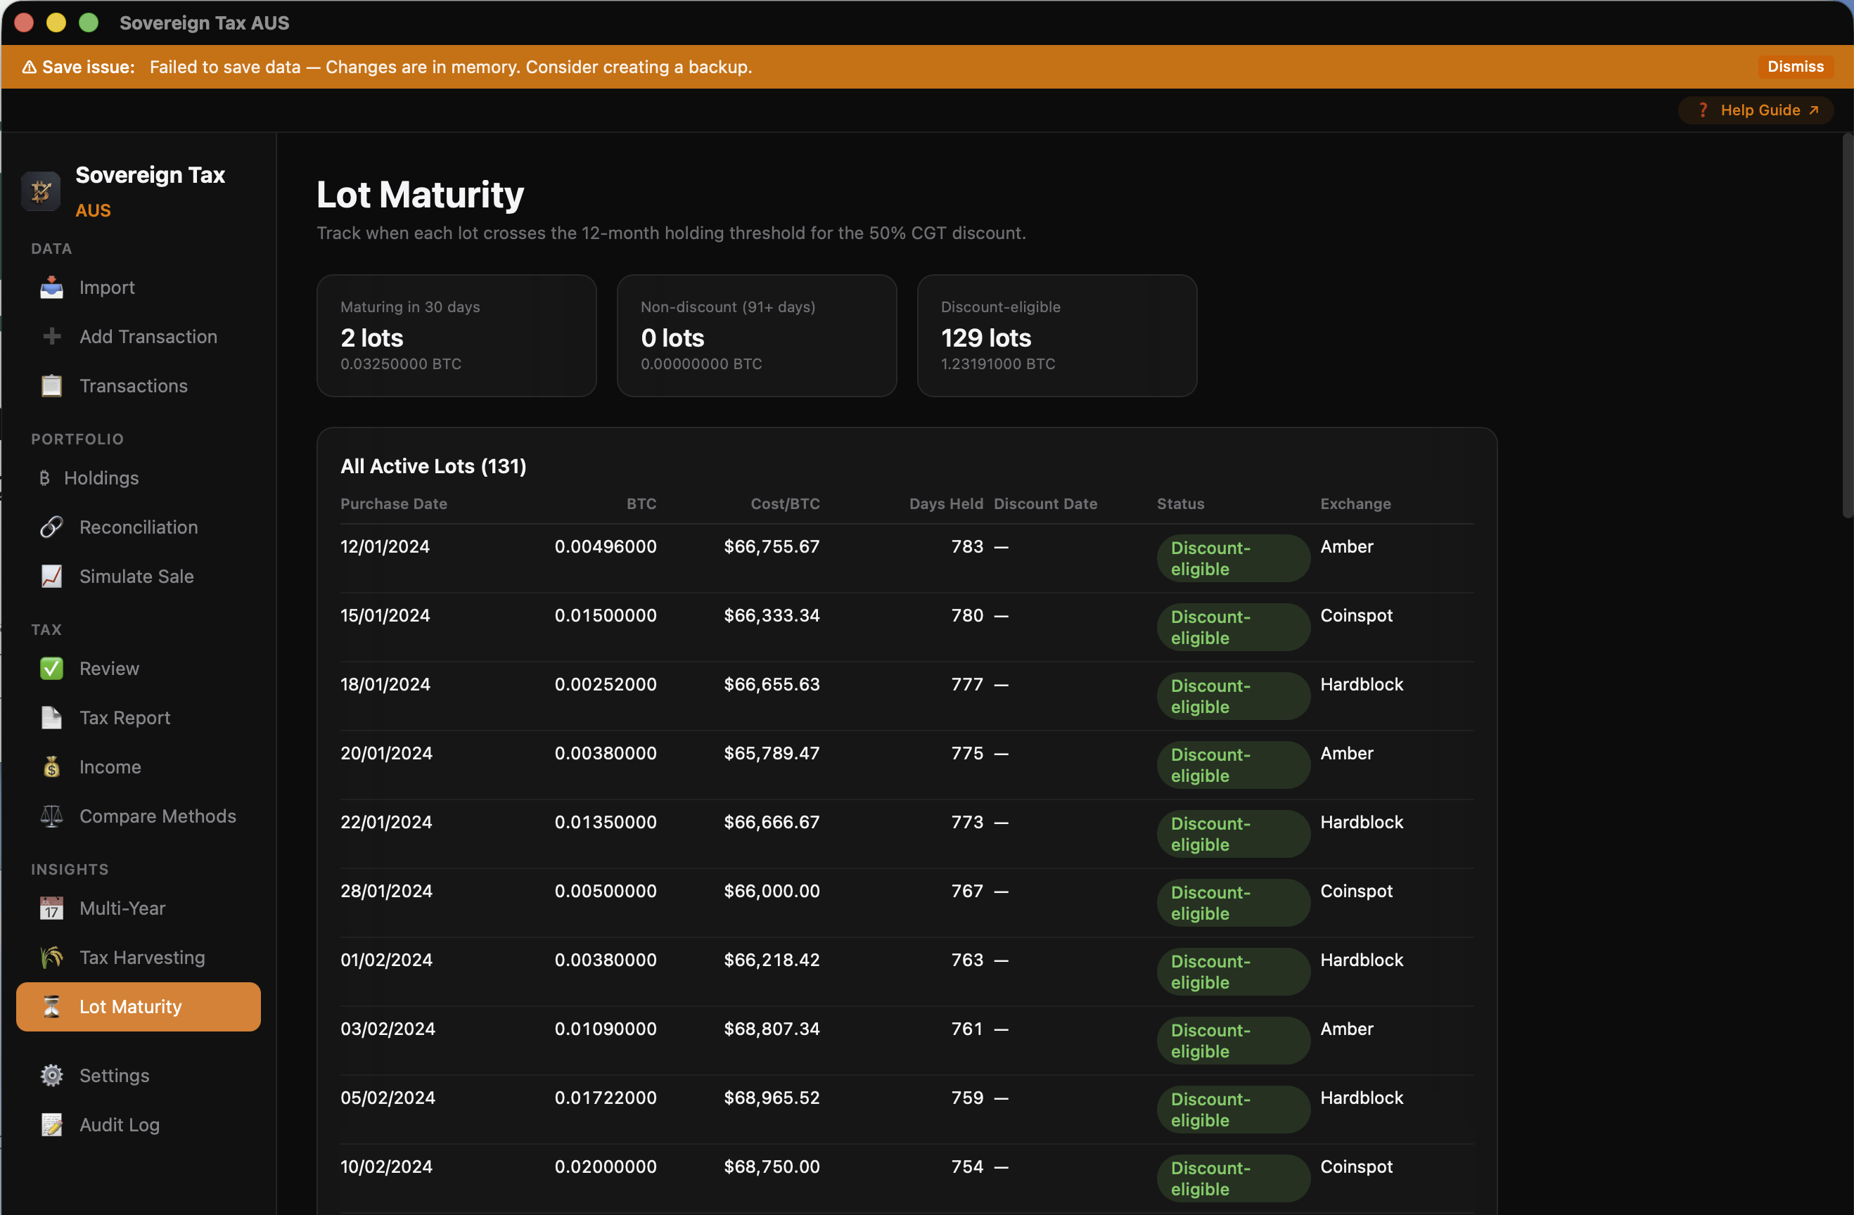Viewport: 1854px width, 1215px height.
Task: Click the Add Transaction plus icon
Action: click(51, 337)
